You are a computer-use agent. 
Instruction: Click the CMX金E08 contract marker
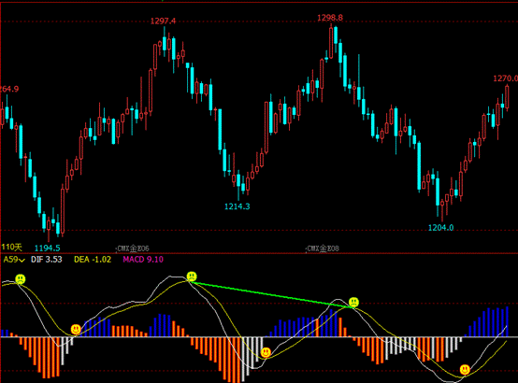tap(323, 248)
